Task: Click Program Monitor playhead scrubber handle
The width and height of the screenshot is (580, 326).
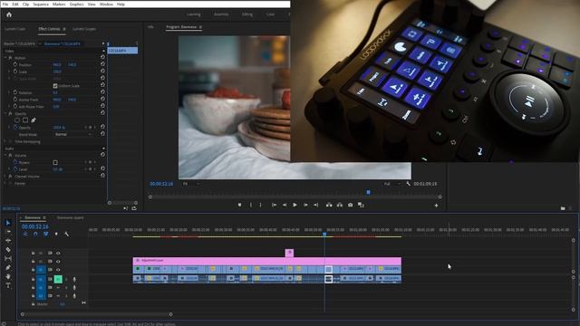Action: 368,192
